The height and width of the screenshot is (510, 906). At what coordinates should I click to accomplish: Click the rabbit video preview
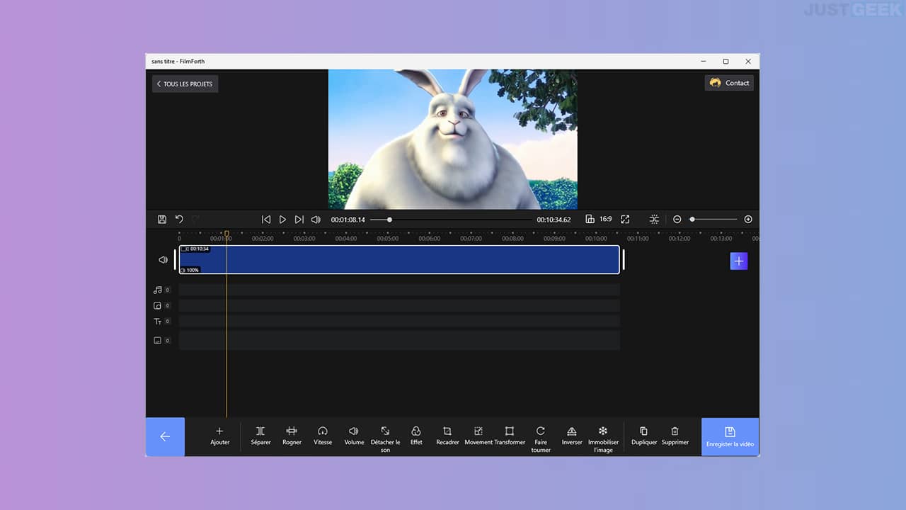pyautogui.click(x=453, y=140)
